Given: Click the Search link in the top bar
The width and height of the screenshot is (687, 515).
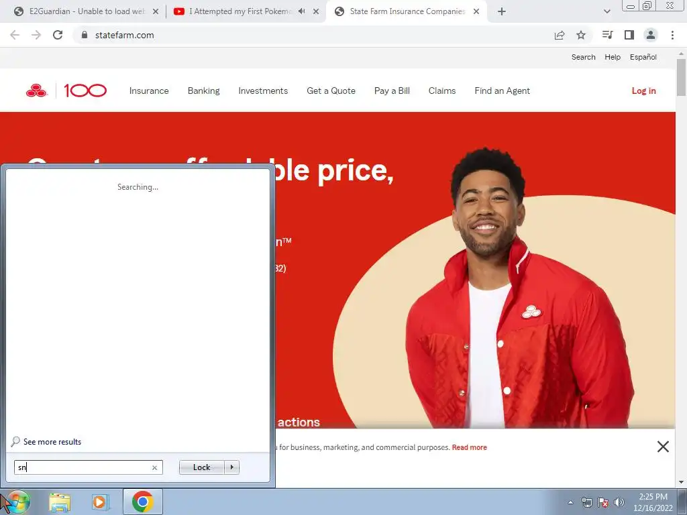Looking at the screenshot, I should pos(583,57).
